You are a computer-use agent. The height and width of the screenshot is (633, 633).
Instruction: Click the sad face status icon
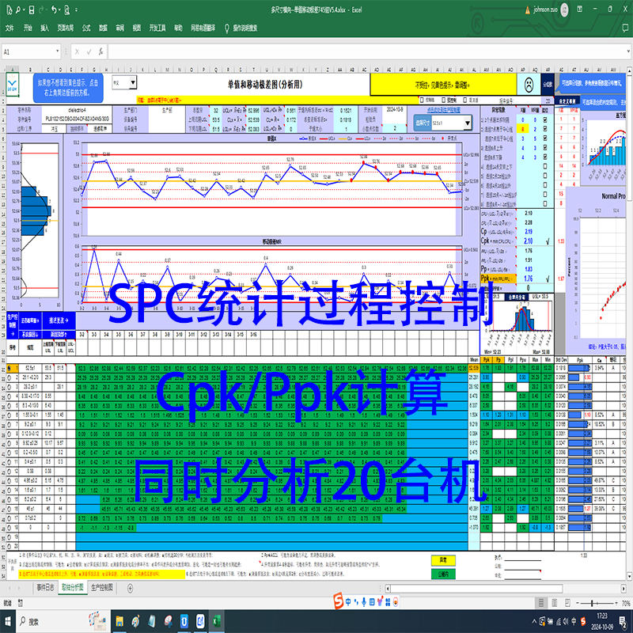[529, 85]
